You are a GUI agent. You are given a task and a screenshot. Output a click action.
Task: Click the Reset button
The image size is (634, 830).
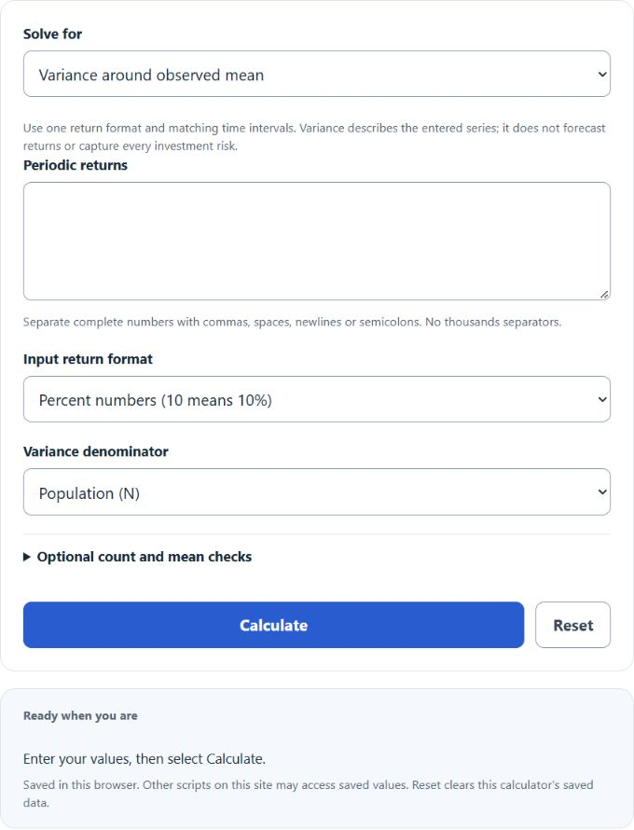coord(572,625)
